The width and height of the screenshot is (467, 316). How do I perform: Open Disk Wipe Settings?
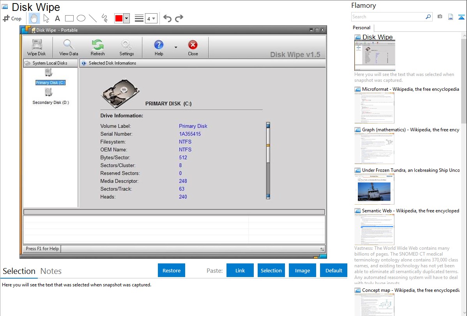click(x=127, y=48)
